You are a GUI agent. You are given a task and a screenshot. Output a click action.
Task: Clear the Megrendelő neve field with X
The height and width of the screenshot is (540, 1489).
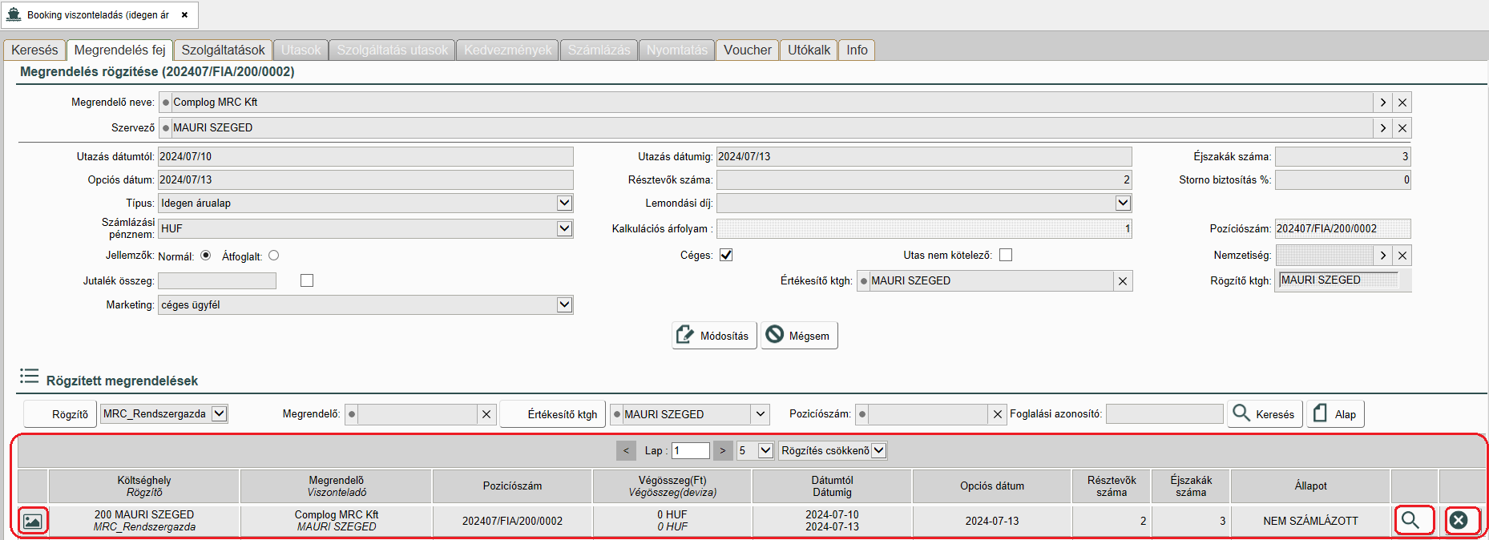tap(1402, 103)
